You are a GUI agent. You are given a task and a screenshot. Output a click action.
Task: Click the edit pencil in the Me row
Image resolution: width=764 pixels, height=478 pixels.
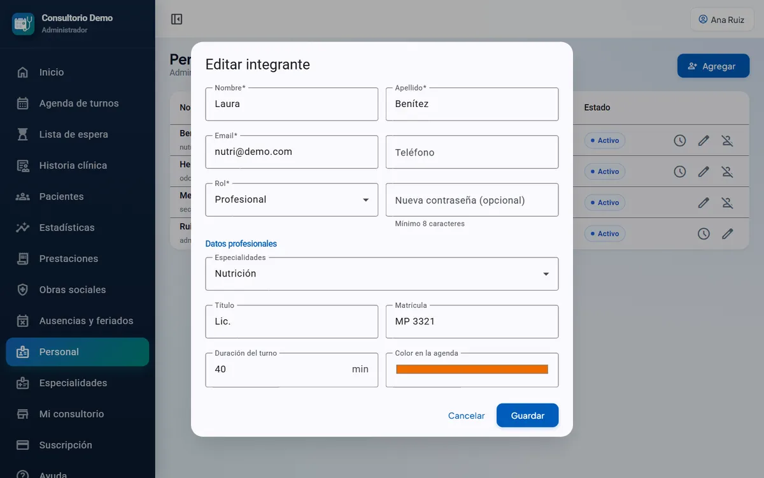pos(704,203)
